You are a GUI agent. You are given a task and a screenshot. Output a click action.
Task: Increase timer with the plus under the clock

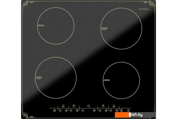94,110
